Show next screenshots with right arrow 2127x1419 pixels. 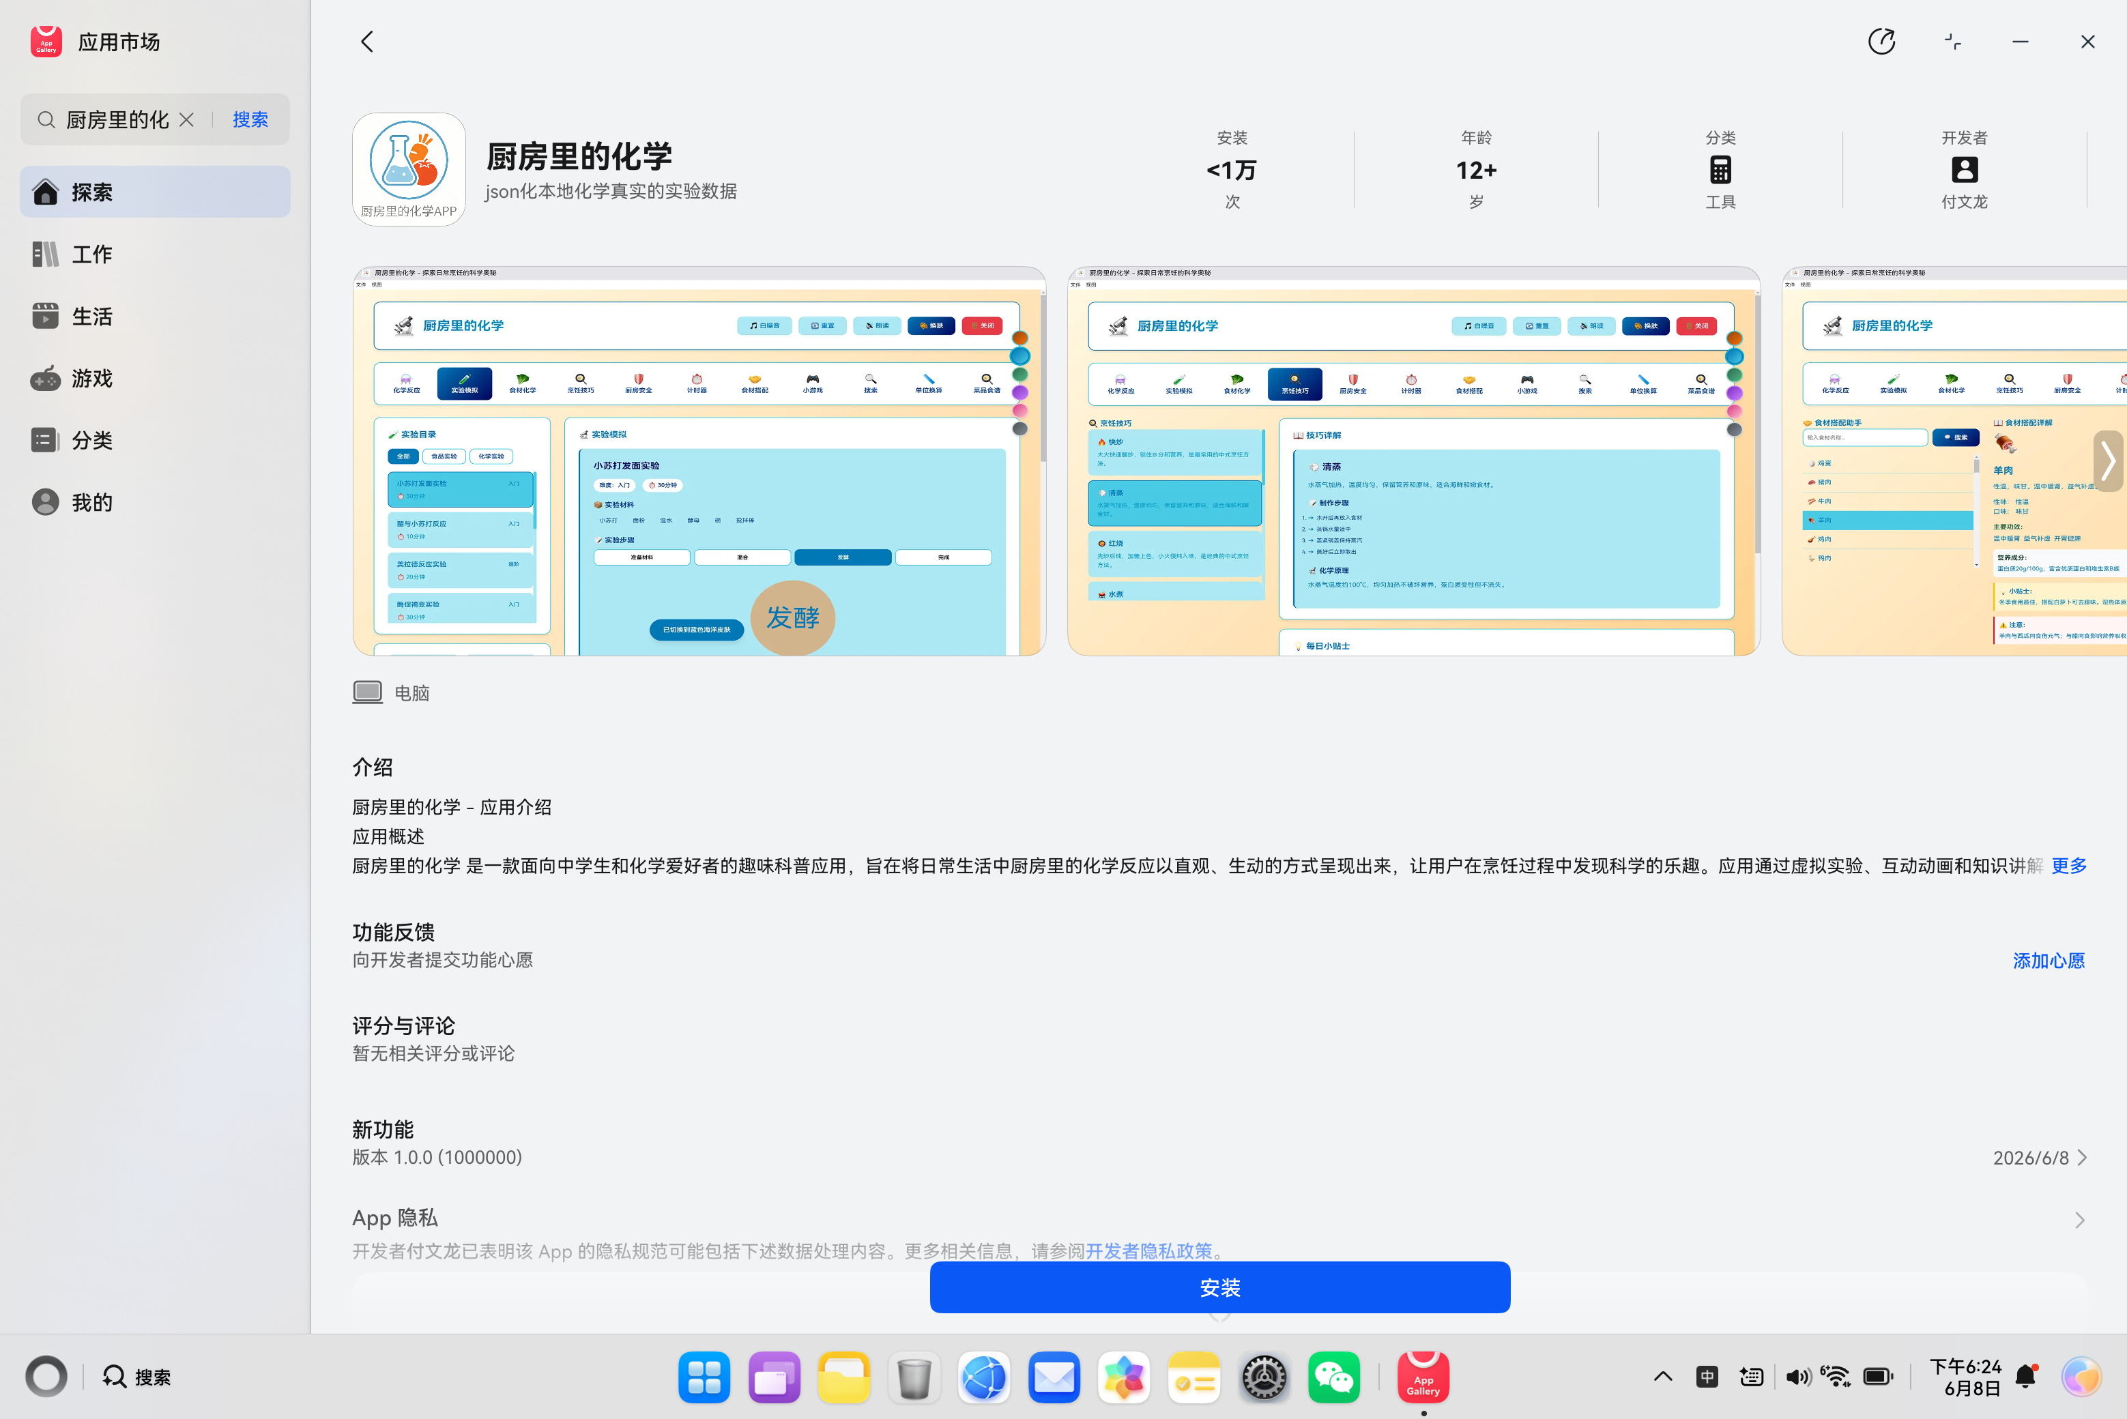click(2108, 460)
